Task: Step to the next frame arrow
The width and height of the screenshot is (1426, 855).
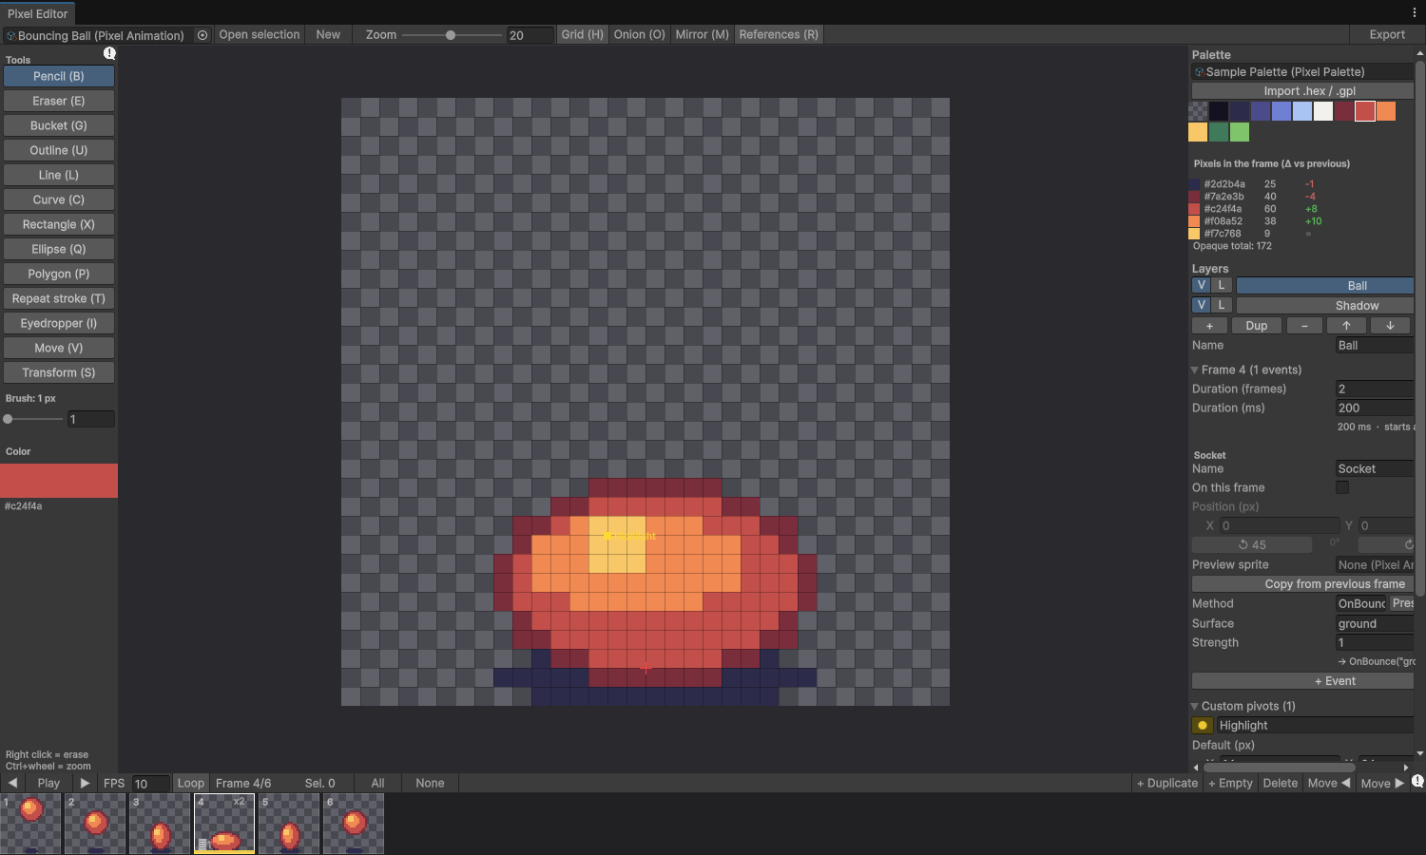Action: (85, 783)
